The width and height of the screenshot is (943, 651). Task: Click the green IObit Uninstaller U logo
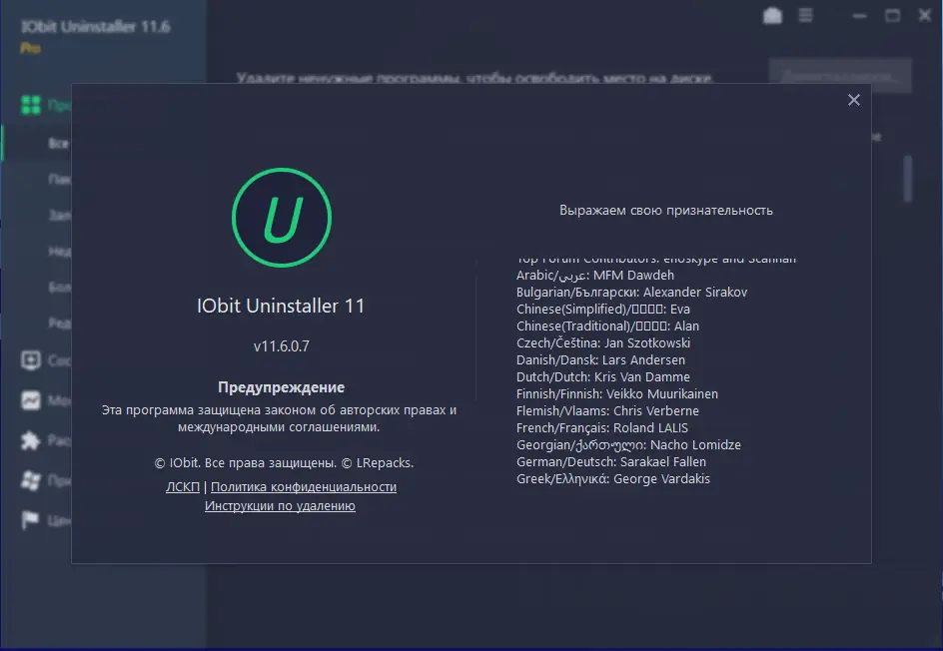click(282, 218)
